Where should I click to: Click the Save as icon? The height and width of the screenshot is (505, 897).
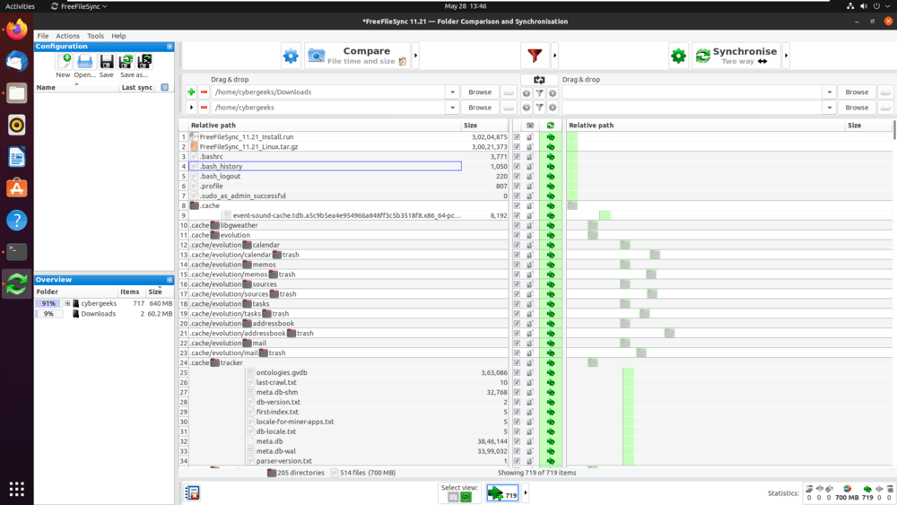click(x=126, y=61)
